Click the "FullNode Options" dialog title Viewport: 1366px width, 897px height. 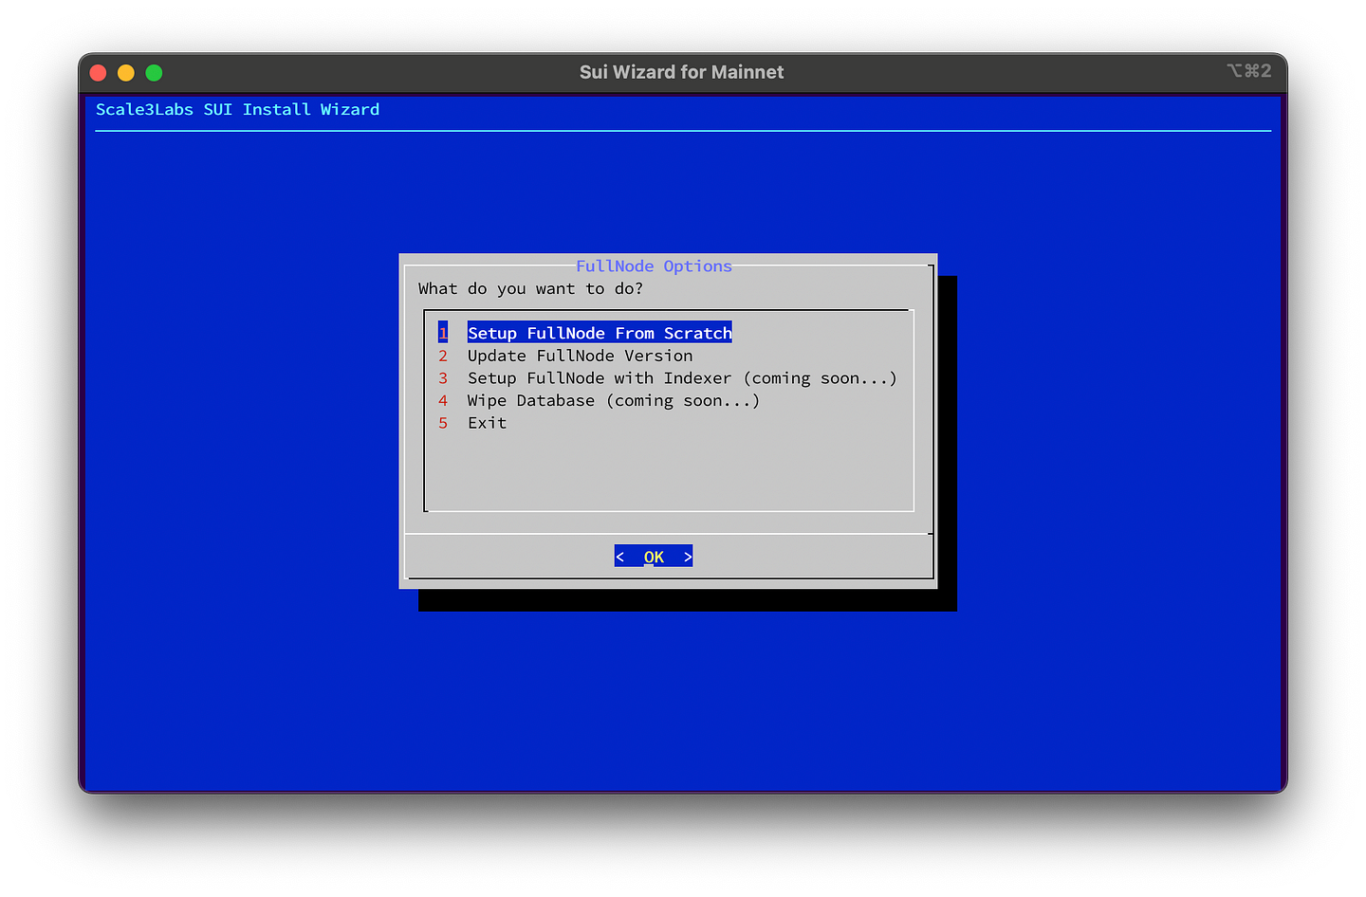(x=654, y=266)
